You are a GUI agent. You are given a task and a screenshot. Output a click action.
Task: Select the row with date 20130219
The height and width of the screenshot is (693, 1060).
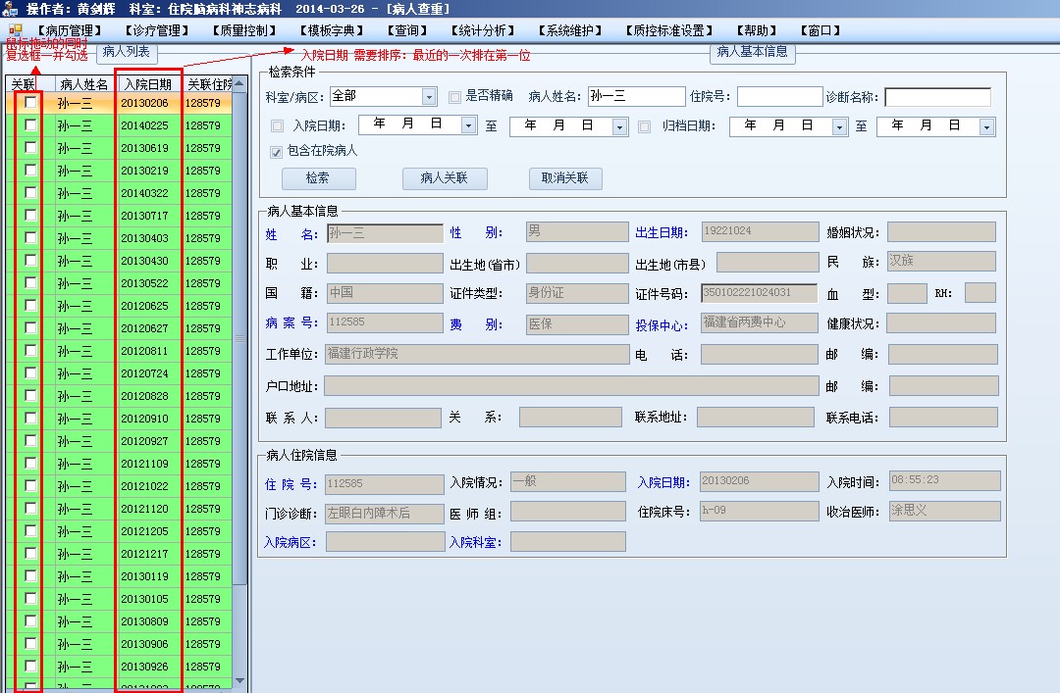120,171
